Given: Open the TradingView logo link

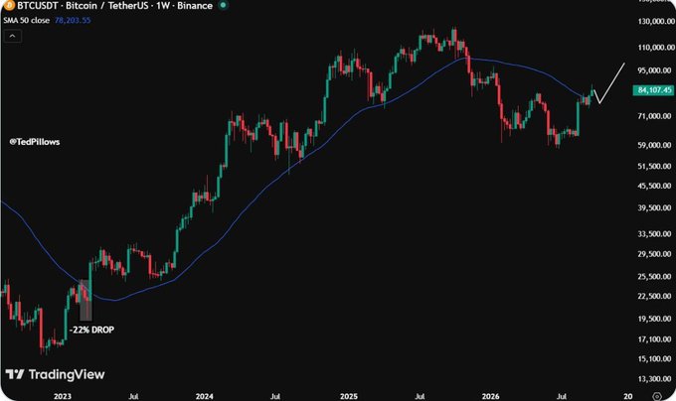Looking at the screenshot, I should (56, 374).
